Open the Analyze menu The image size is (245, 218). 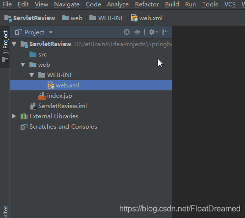118,4
